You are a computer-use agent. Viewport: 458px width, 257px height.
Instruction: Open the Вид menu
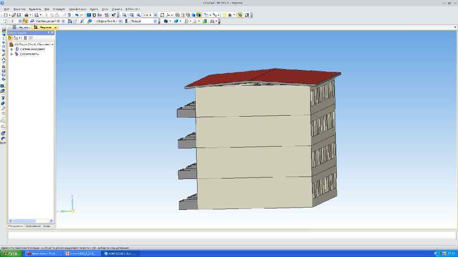pos(47,9)
